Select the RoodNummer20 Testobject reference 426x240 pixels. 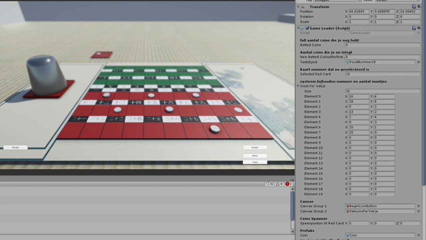(x=380, y=62)
